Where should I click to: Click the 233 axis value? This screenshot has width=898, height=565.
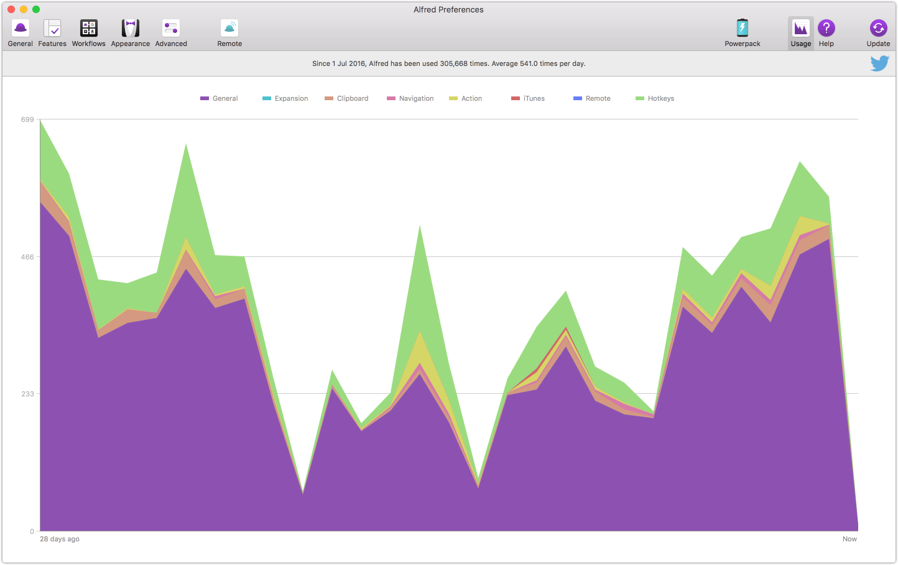coord(27,394)
